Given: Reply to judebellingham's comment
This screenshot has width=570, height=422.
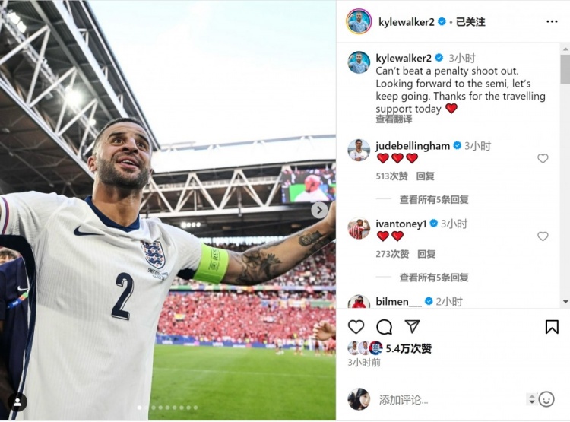Looking at the screenshot, I should point(426,176).
